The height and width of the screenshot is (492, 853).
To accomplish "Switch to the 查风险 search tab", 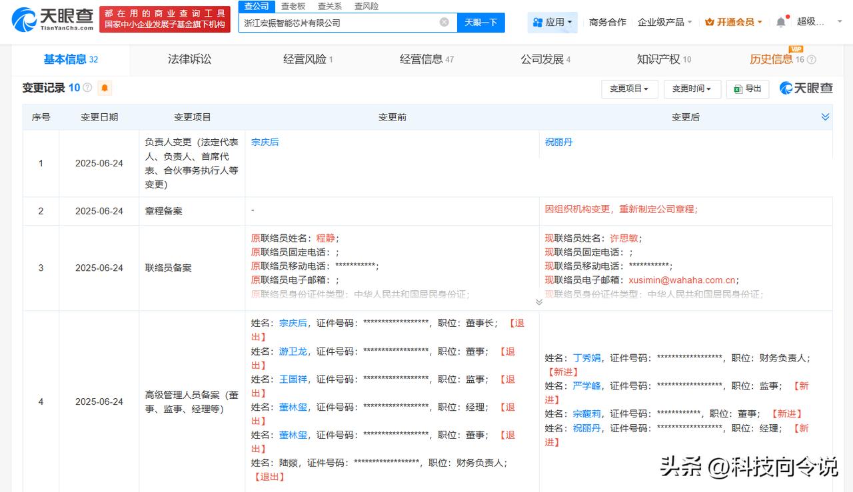I will (367, 6).
